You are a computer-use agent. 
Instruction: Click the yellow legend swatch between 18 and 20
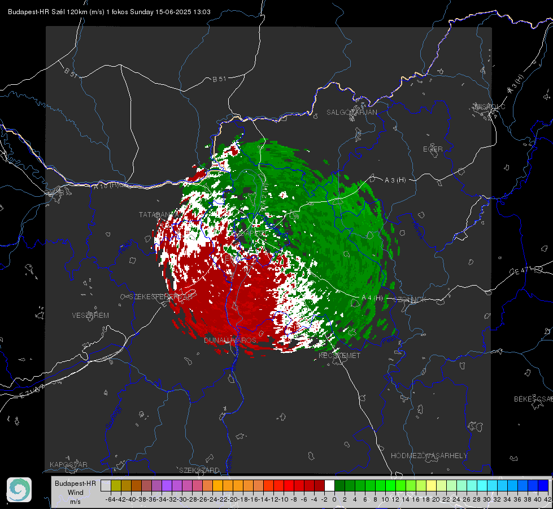click(432, 486)
